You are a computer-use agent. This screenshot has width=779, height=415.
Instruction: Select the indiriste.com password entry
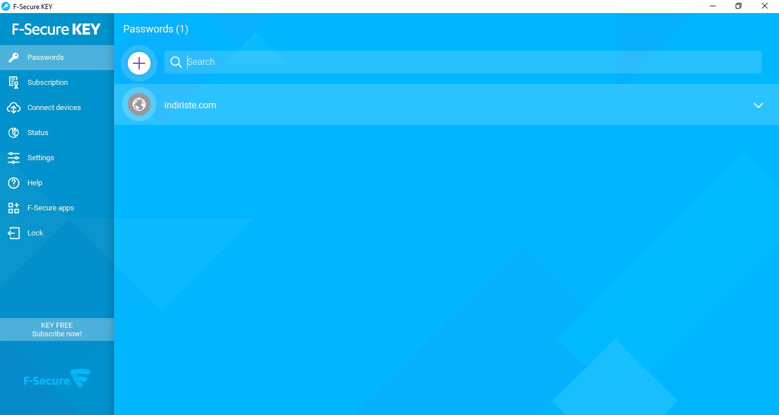[x=447, y=105]
